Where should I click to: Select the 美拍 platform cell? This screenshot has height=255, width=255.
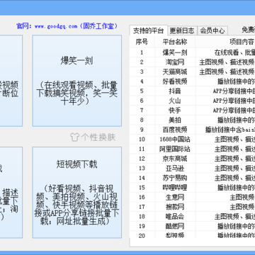coord(175,120)
